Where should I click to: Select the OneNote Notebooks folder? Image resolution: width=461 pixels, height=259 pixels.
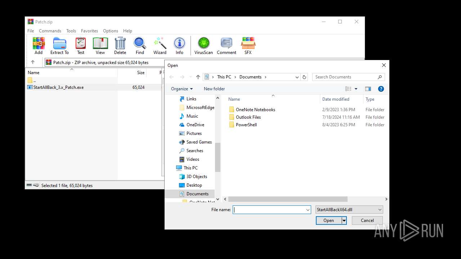click(255, 110)
